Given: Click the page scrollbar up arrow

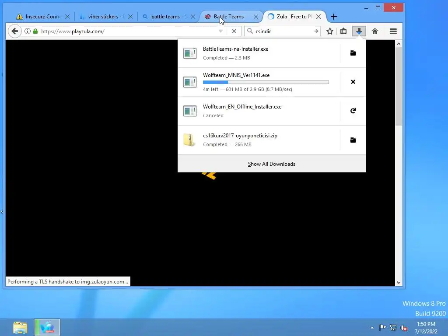Looking at the screenshot, I should (x=399, y=44).
